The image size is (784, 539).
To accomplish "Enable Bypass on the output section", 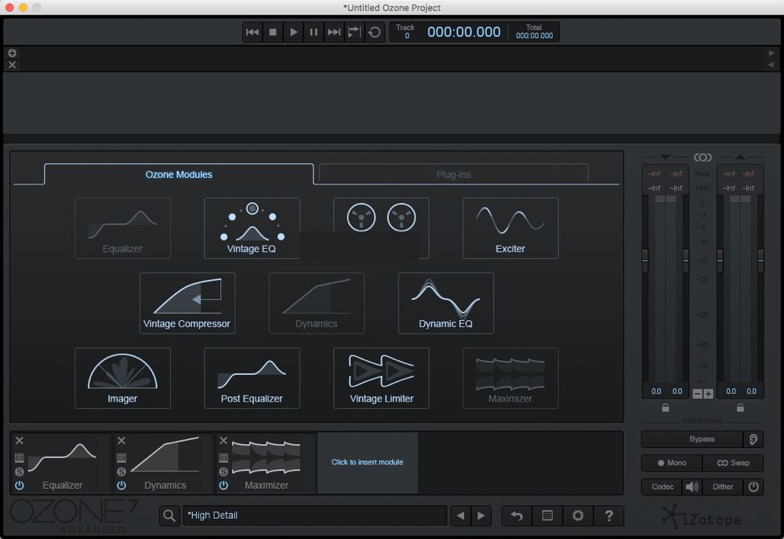I will tap(691, 439).
